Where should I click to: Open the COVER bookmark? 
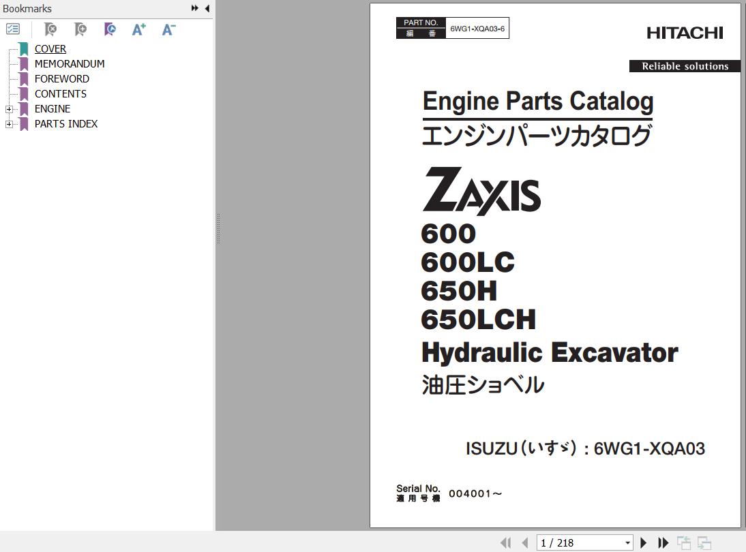[50, 49]
